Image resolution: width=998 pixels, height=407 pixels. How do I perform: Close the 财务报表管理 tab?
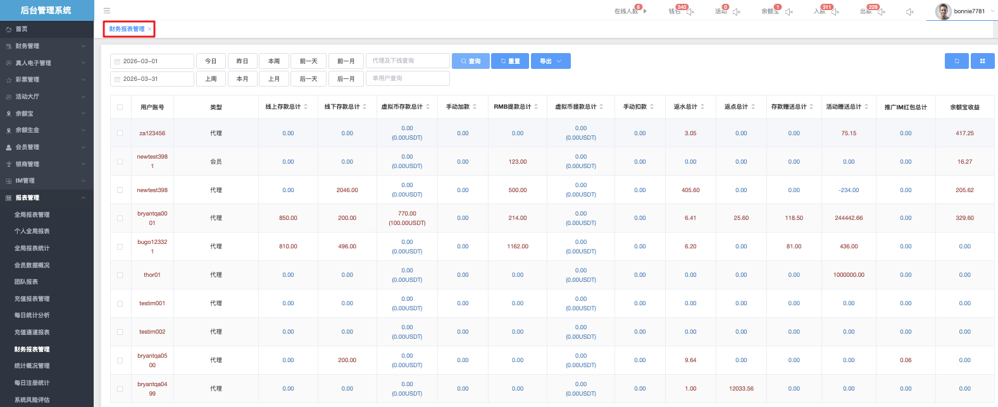tap(150, 29)
